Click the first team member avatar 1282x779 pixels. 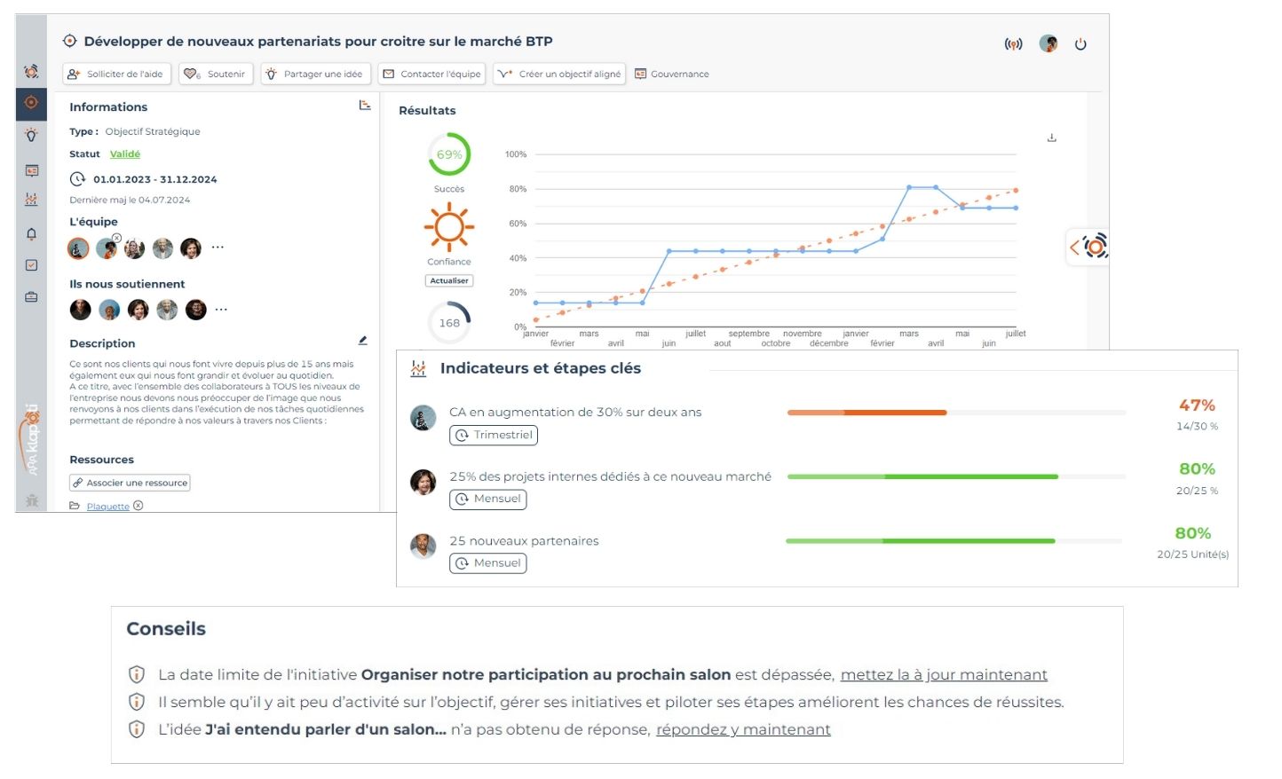click(78, 248)
